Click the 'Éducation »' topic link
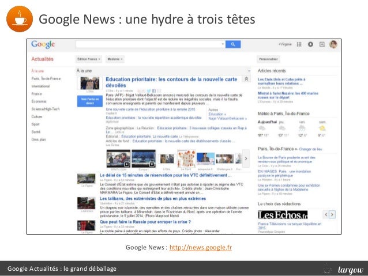The height and width of the screenshot is (276, 368). 217,114
